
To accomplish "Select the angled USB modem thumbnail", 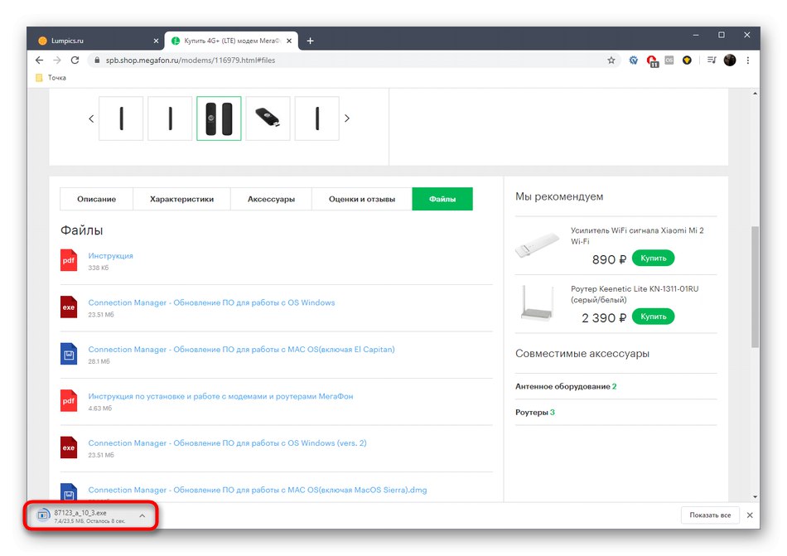I will (x=268, y=118).
